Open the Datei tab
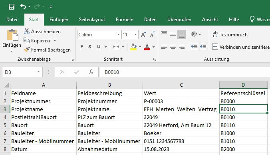270x155 pixels. [12, 20]
